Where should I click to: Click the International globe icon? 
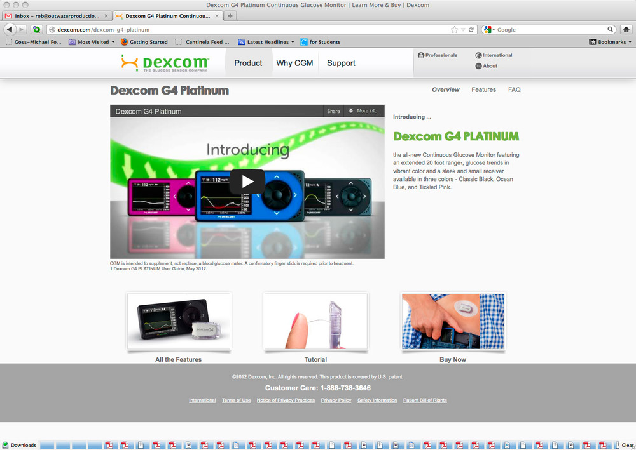click(479, 55)
